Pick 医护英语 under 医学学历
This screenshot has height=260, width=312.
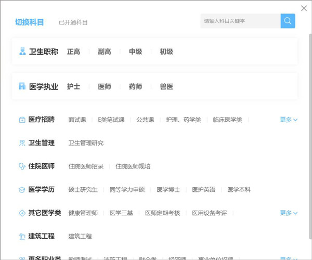[x=203, y=190]
